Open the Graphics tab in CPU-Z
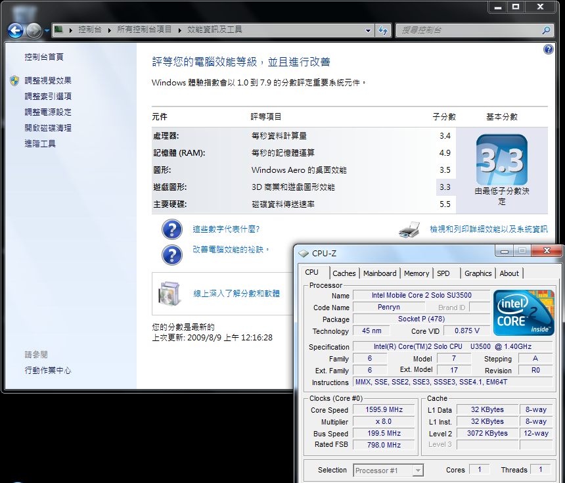 [478, 273]
